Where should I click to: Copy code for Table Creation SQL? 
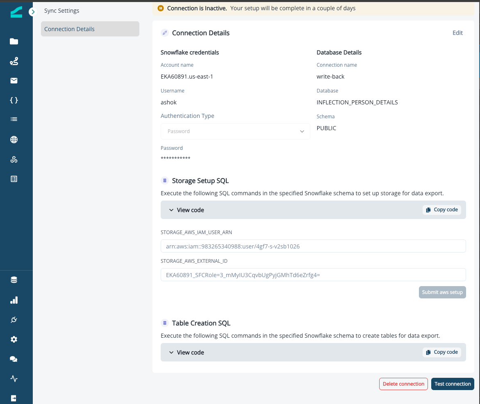click(442, 352)
